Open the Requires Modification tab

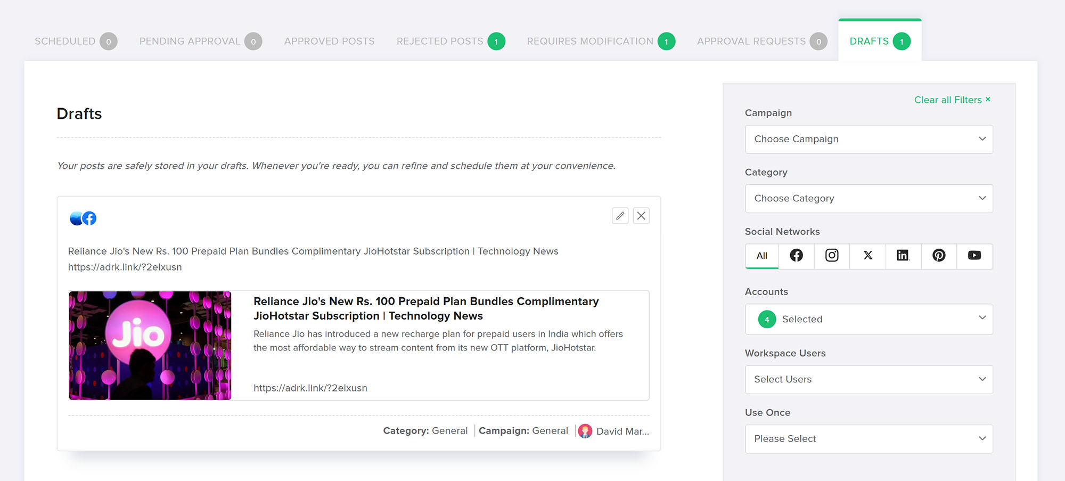click(x=590, y=42)
